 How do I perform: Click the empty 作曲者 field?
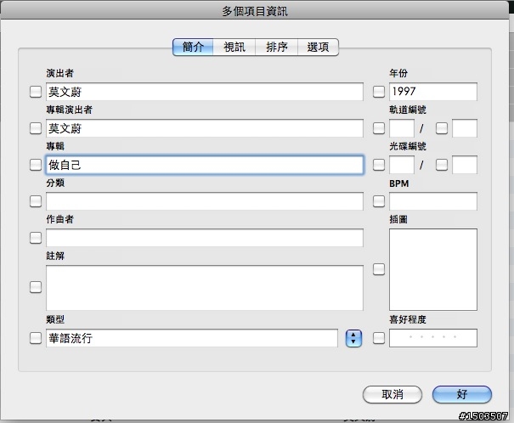point(205,238)
